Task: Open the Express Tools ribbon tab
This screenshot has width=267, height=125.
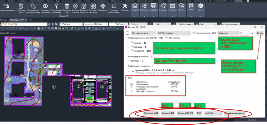Action: point(185,1)
